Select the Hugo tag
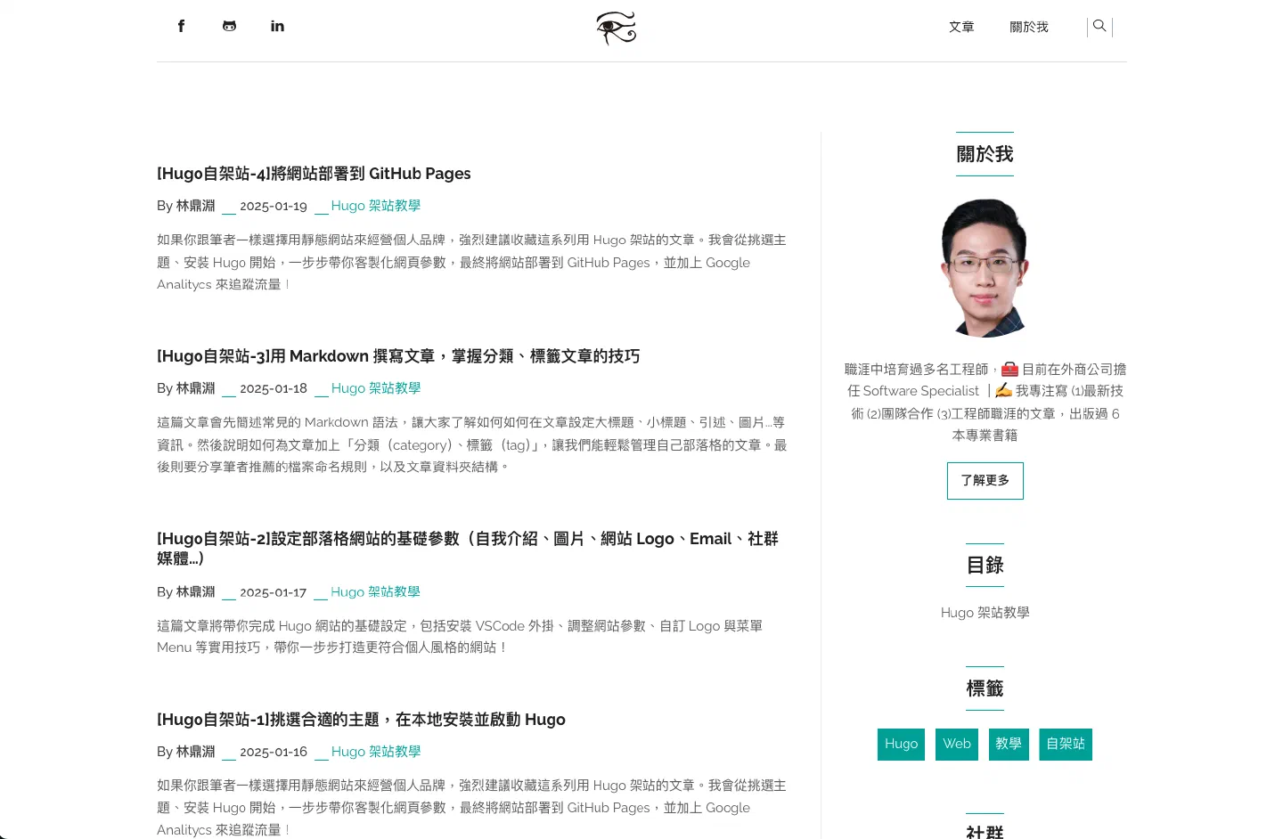The image size is (1283, 839). tap(901, 745)
